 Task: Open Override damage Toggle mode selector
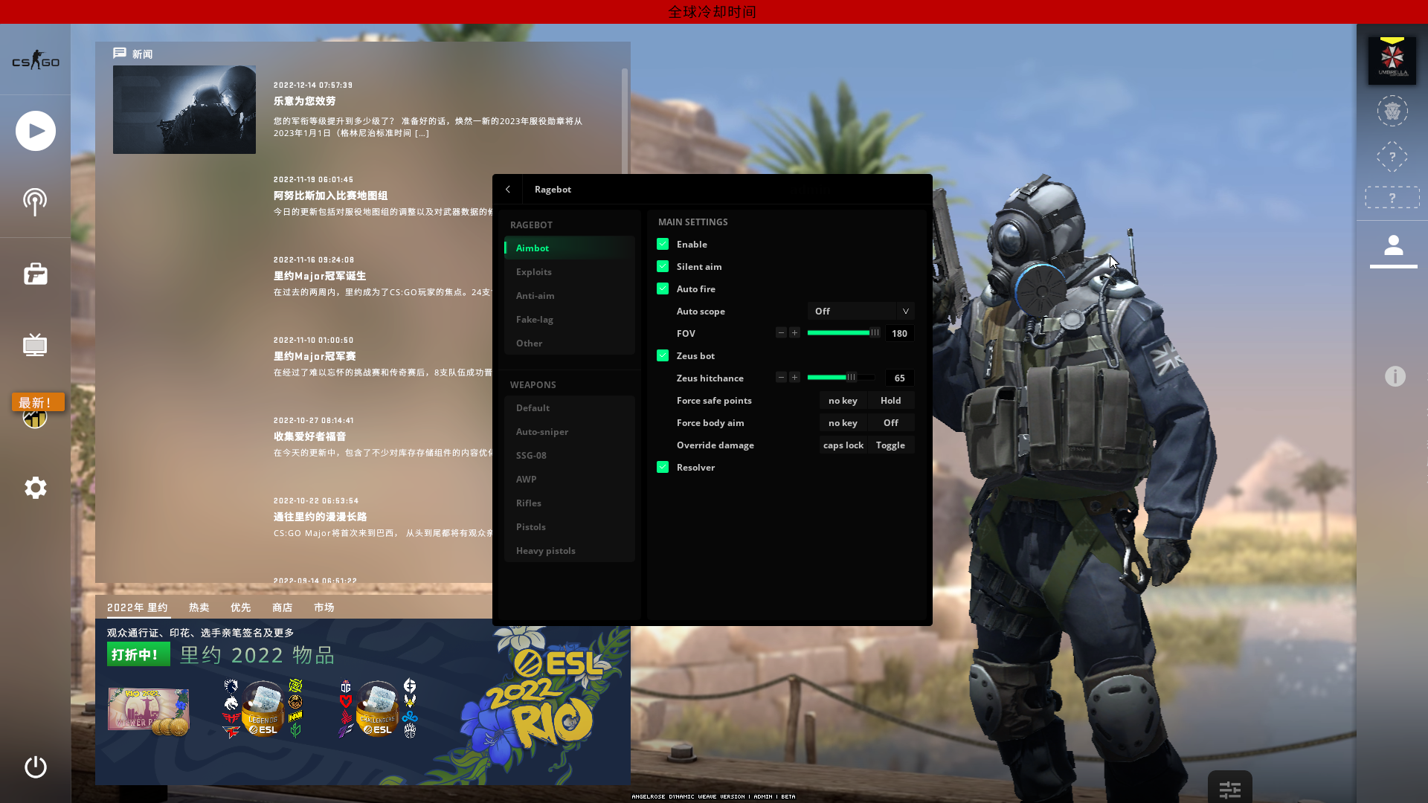[x=890, y=445]
